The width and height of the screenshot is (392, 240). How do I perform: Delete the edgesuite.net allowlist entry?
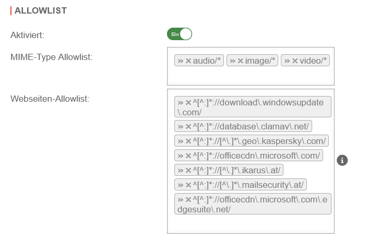tap(188, 199)
